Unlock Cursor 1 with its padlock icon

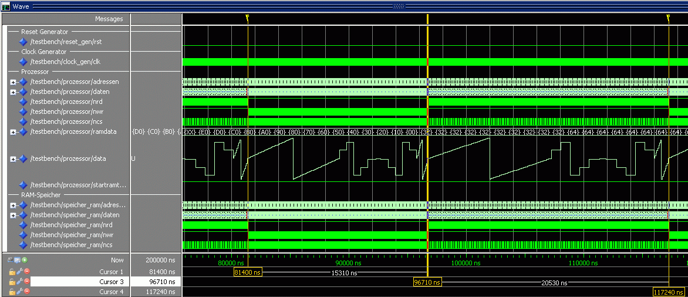[12, 272]
